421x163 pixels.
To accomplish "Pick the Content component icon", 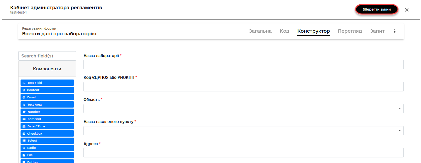I will click(24, 90).
